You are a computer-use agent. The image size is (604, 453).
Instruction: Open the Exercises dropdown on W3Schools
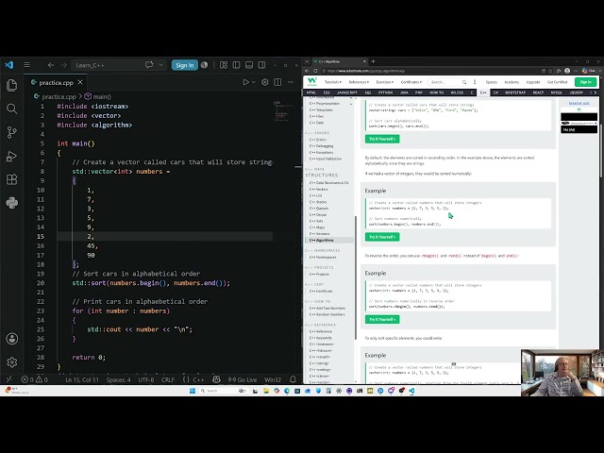(x=385, y=82)
